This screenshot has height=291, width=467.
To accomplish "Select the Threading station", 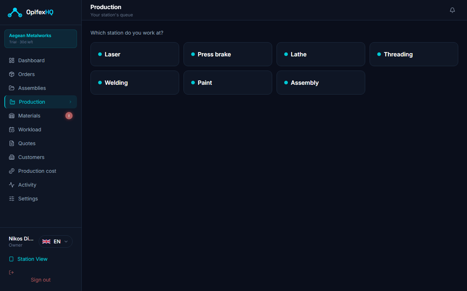I will [x=414, y=54].
